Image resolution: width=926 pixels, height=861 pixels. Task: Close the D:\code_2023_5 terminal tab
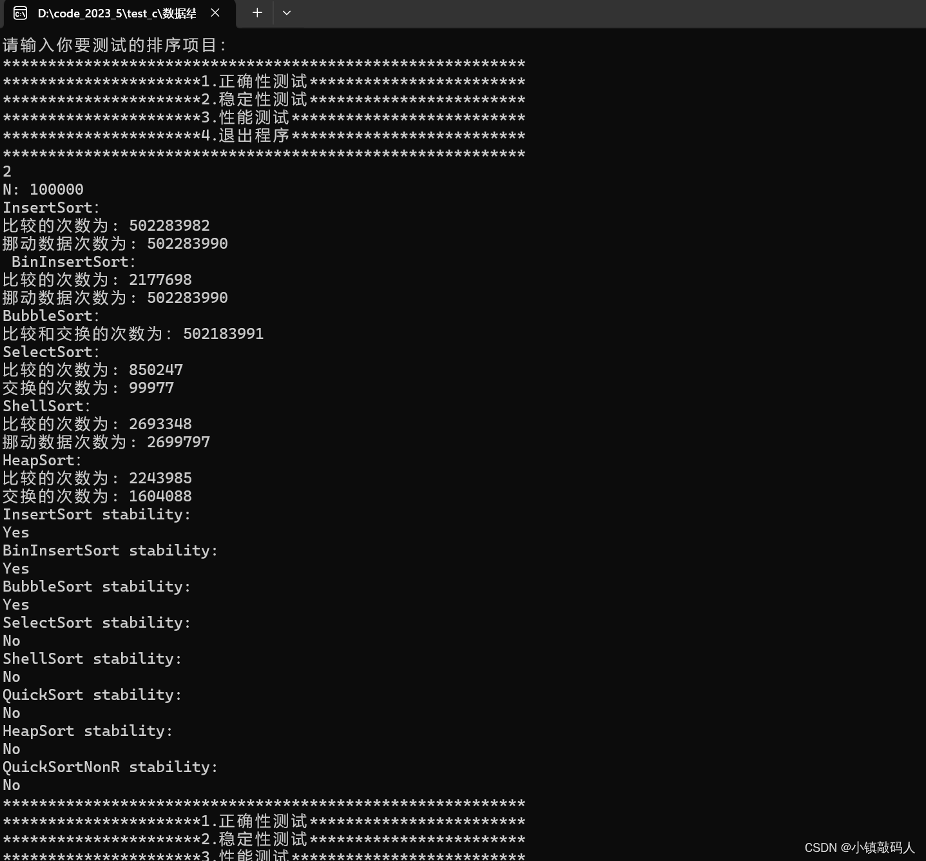pyautogui.click(x=215, y=13)
